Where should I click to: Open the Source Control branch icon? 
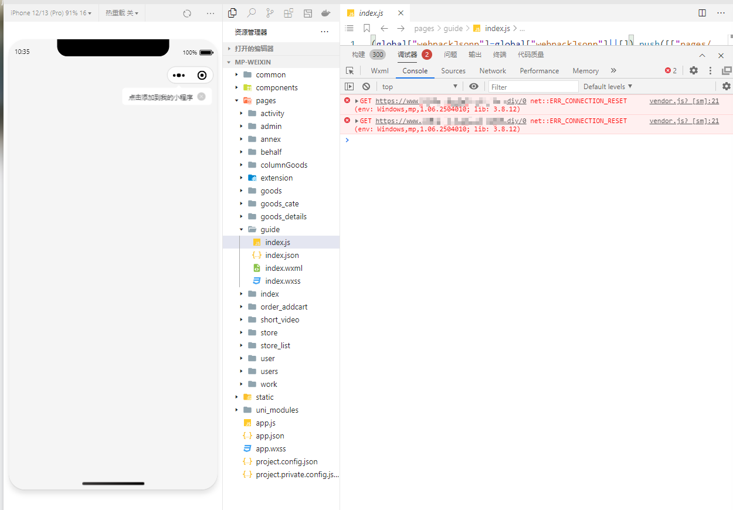click(270, 13)
